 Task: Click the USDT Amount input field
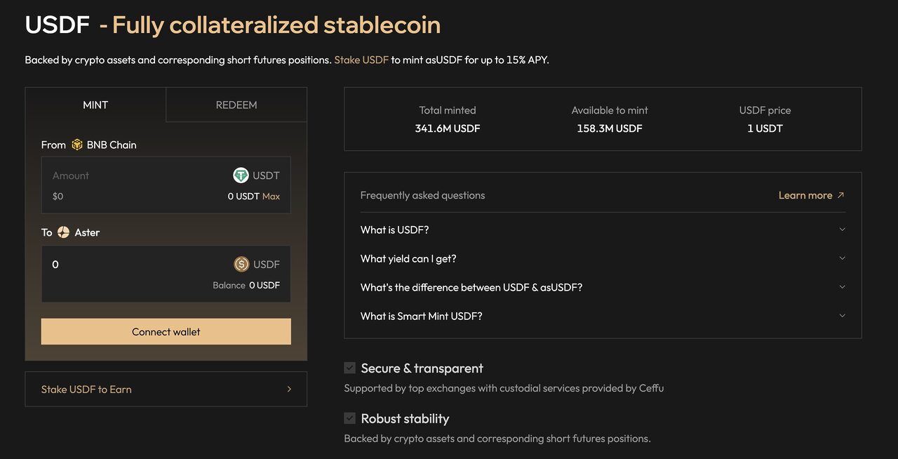coord(133,175)
